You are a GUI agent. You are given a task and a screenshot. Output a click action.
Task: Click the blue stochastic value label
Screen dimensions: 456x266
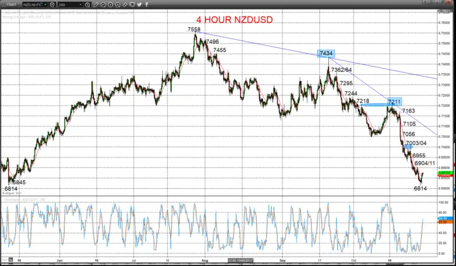[x=445, y=218]
